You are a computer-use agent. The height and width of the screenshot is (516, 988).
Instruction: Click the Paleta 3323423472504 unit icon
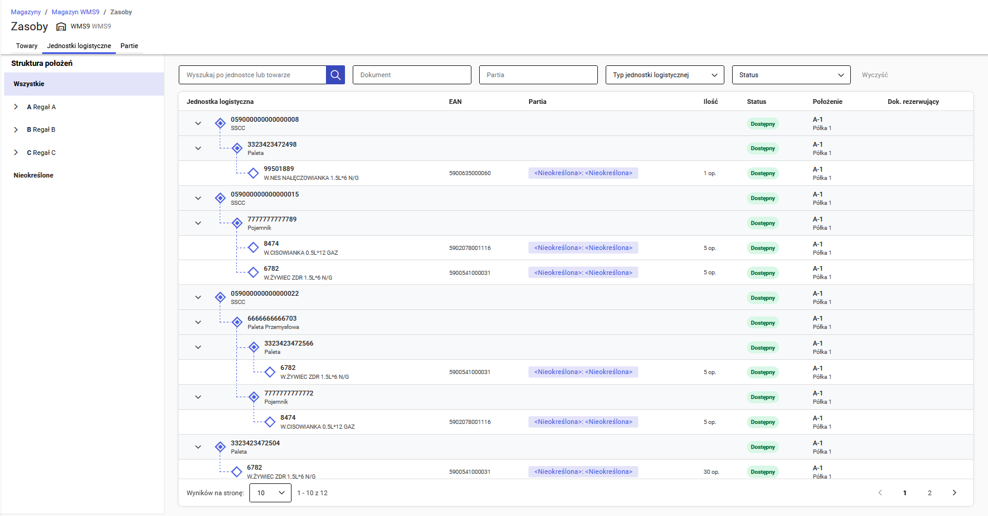point(220,447)
